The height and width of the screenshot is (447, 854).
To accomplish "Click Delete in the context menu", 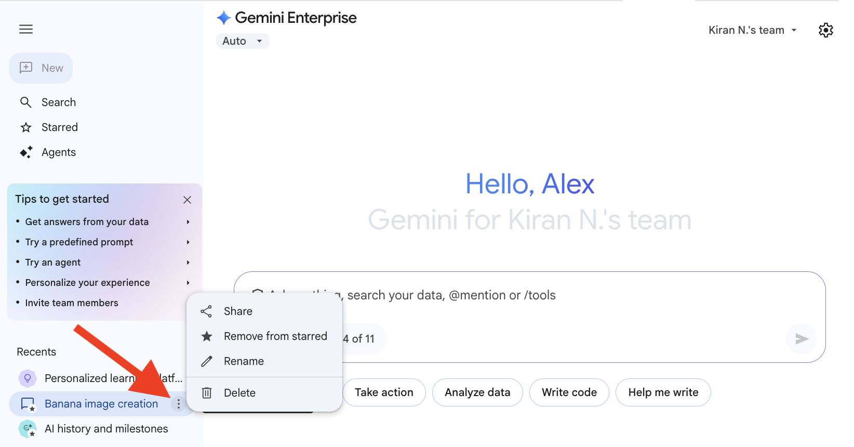I will tap(239, 393).
